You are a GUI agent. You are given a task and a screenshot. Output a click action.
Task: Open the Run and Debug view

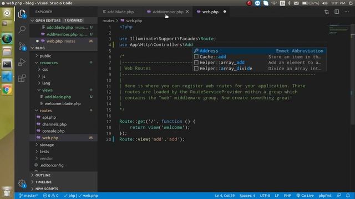click(22, 62)
